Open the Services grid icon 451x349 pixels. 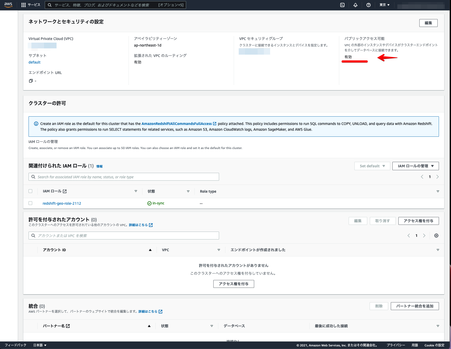23,5
